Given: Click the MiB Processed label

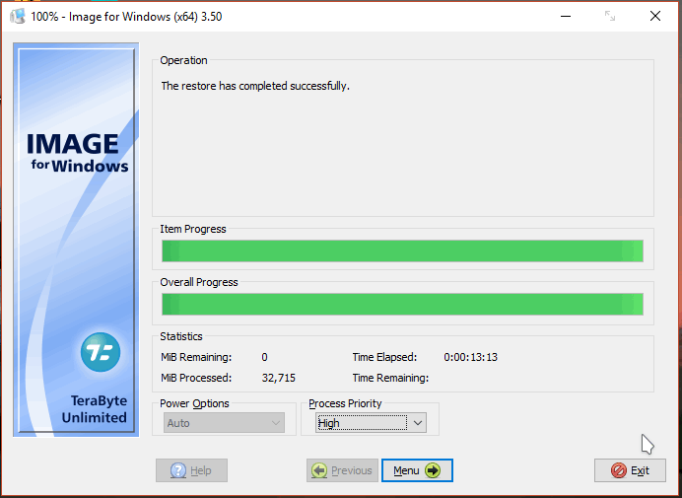Looking at the screenshot, I should [196, 378].
